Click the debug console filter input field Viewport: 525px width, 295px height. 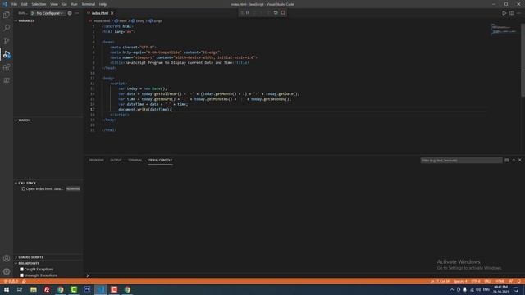coord(461,161)
